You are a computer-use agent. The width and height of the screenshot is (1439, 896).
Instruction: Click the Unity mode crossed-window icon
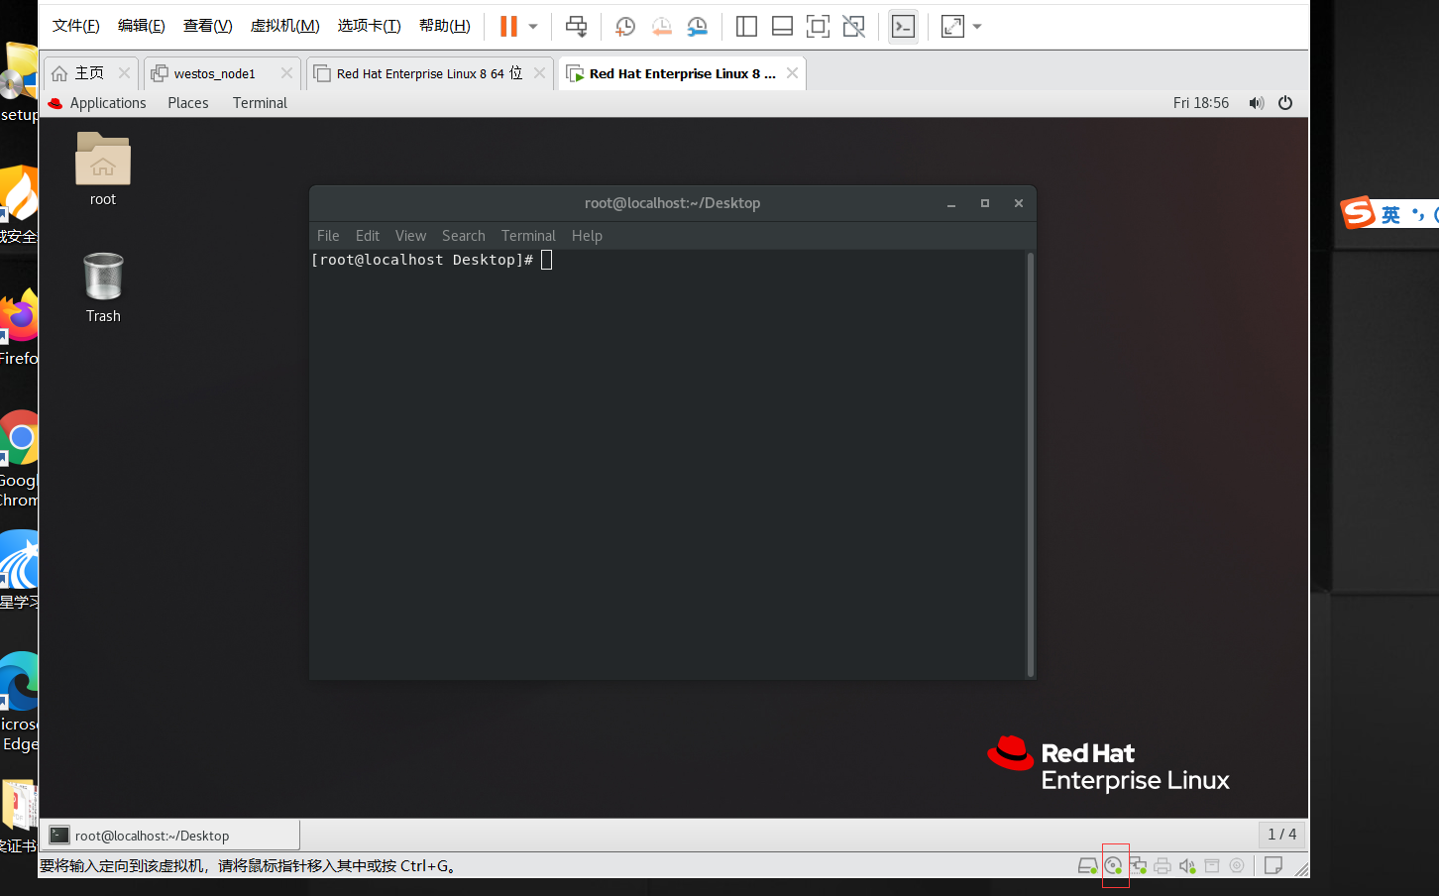853,27
